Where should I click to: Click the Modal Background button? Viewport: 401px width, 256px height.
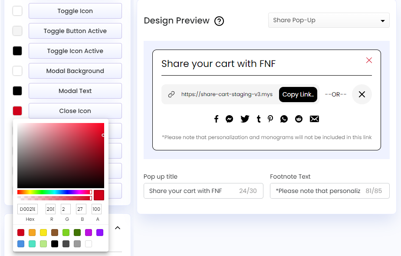pyautogui.click(x=75, y=71)
